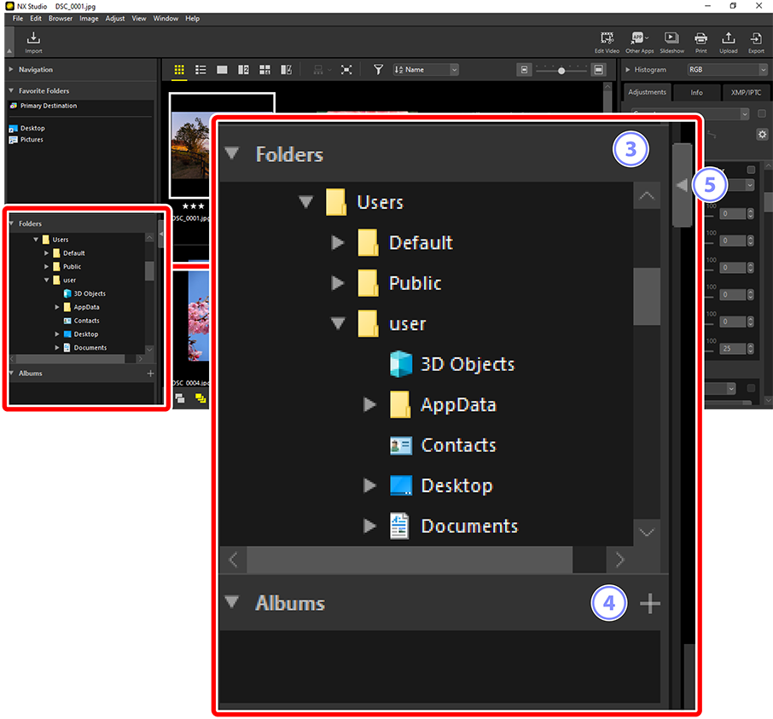Click the Print icon
The height and width of the screenshot is (719, 773).
[700, 41]
